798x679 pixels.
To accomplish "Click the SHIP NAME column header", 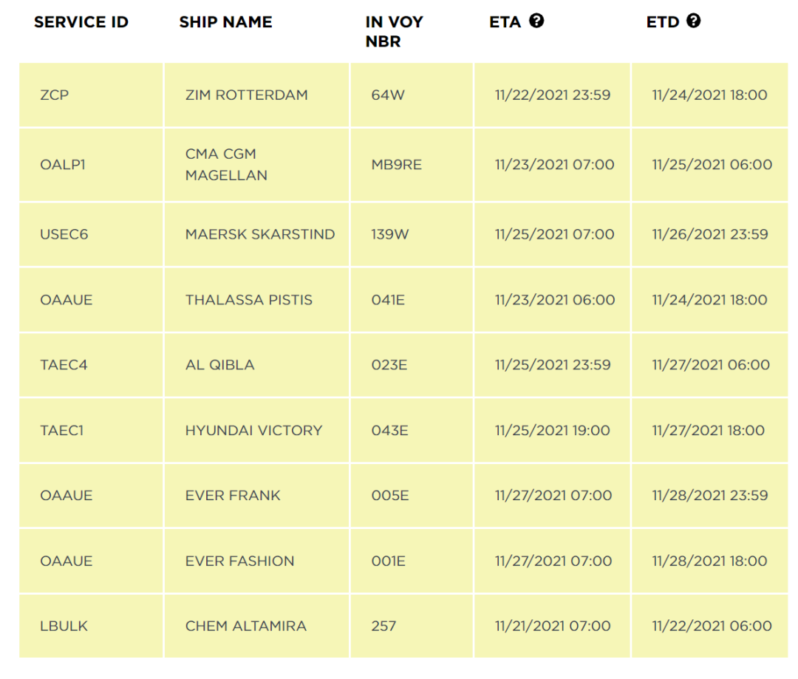I will click(x=226, y=22).
